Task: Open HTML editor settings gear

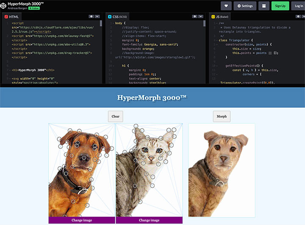Action: (91, 17)
